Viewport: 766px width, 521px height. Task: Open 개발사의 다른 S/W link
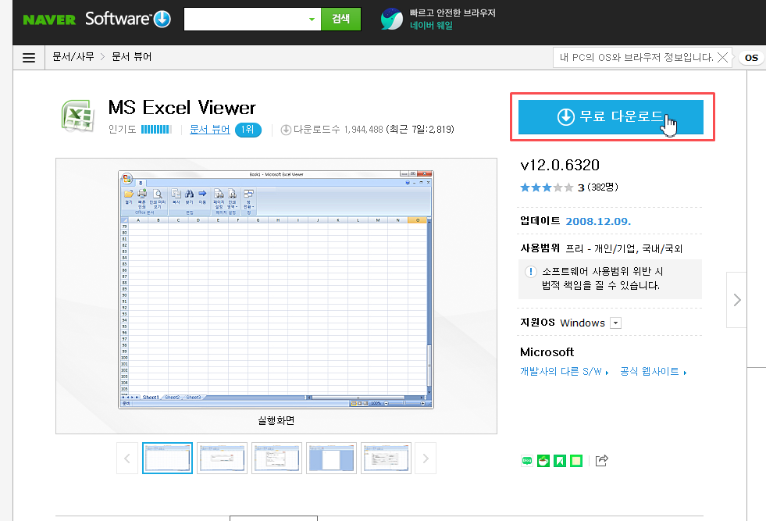tap(565, 372)
